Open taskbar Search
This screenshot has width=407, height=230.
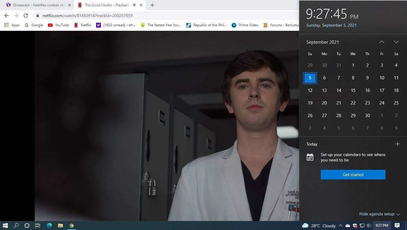16,226
